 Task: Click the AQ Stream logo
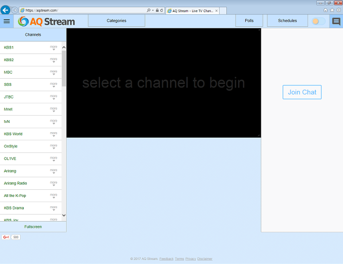pyautogui.click(x=46, y=21)
